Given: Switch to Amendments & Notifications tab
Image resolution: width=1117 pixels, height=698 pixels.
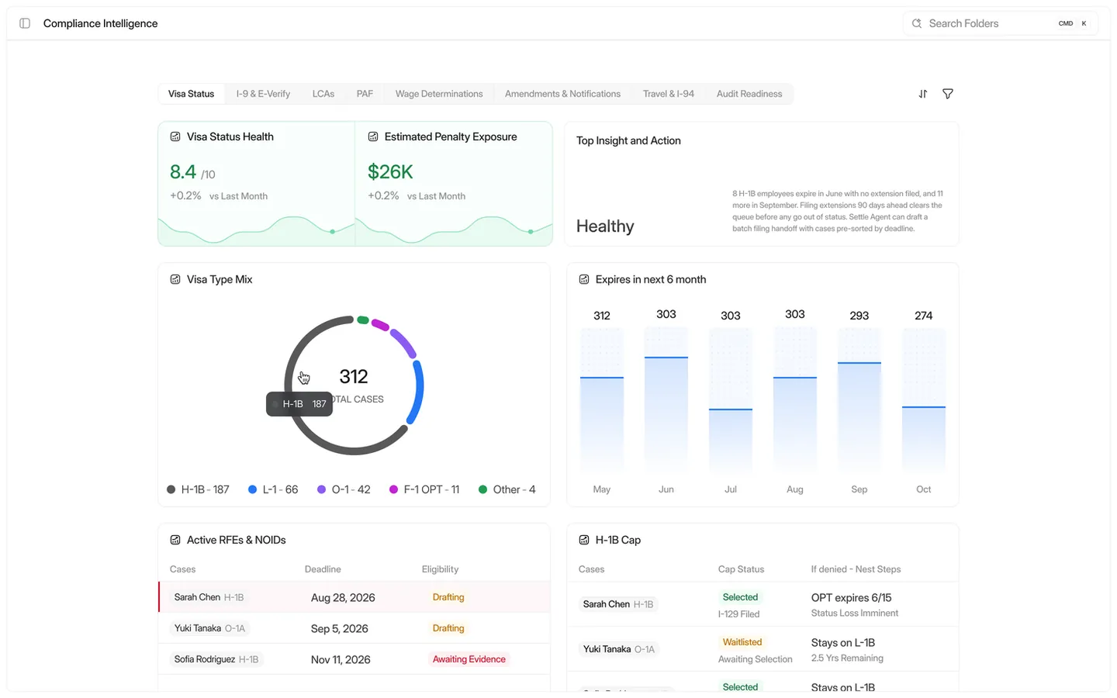Looking at the screenshot, I should [562, 94].
